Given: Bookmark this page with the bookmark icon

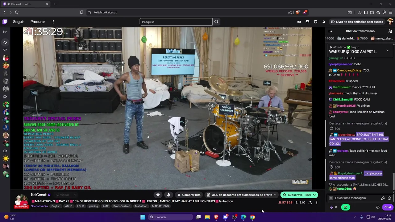Looking at the screenshot, I should coord(81,12).
